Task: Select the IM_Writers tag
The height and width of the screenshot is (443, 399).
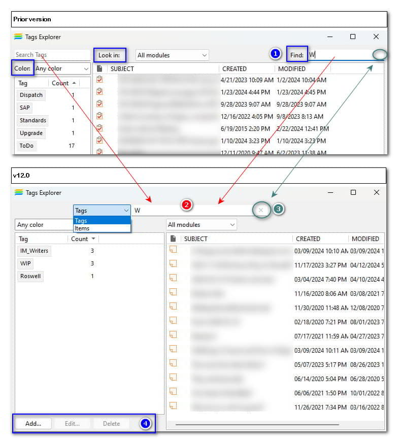Action: point(34,251)
